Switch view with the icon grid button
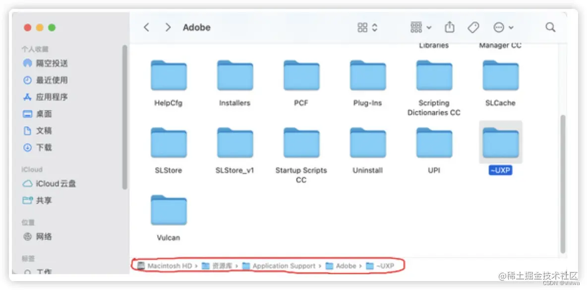Image resolution: width=587 pixels, height=290 pixels. (362, 27)
